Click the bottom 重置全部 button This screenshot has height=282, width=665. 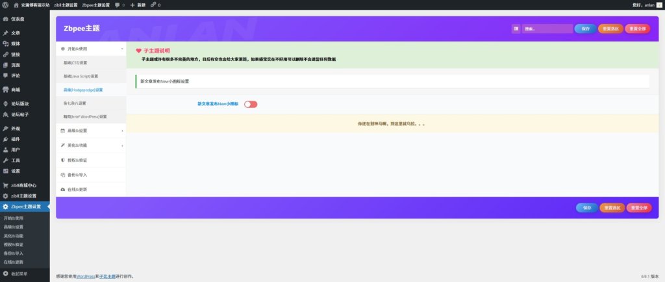(637, 208)
